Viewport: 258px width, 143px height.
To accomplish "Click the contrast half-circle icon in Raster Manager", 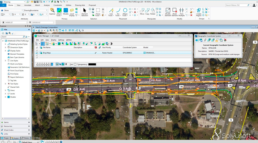I will point(111,44).
